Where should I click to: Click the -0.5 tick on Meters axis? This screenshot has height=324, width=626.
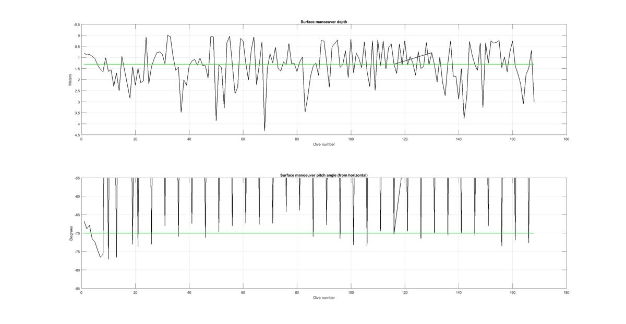(77, 24)
